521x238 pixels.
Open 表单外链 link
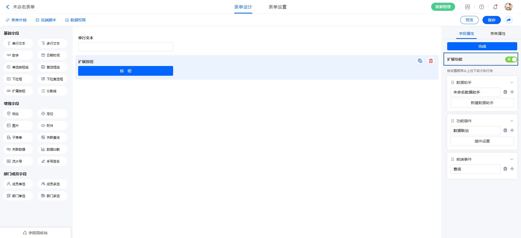[x=17, y=20]
